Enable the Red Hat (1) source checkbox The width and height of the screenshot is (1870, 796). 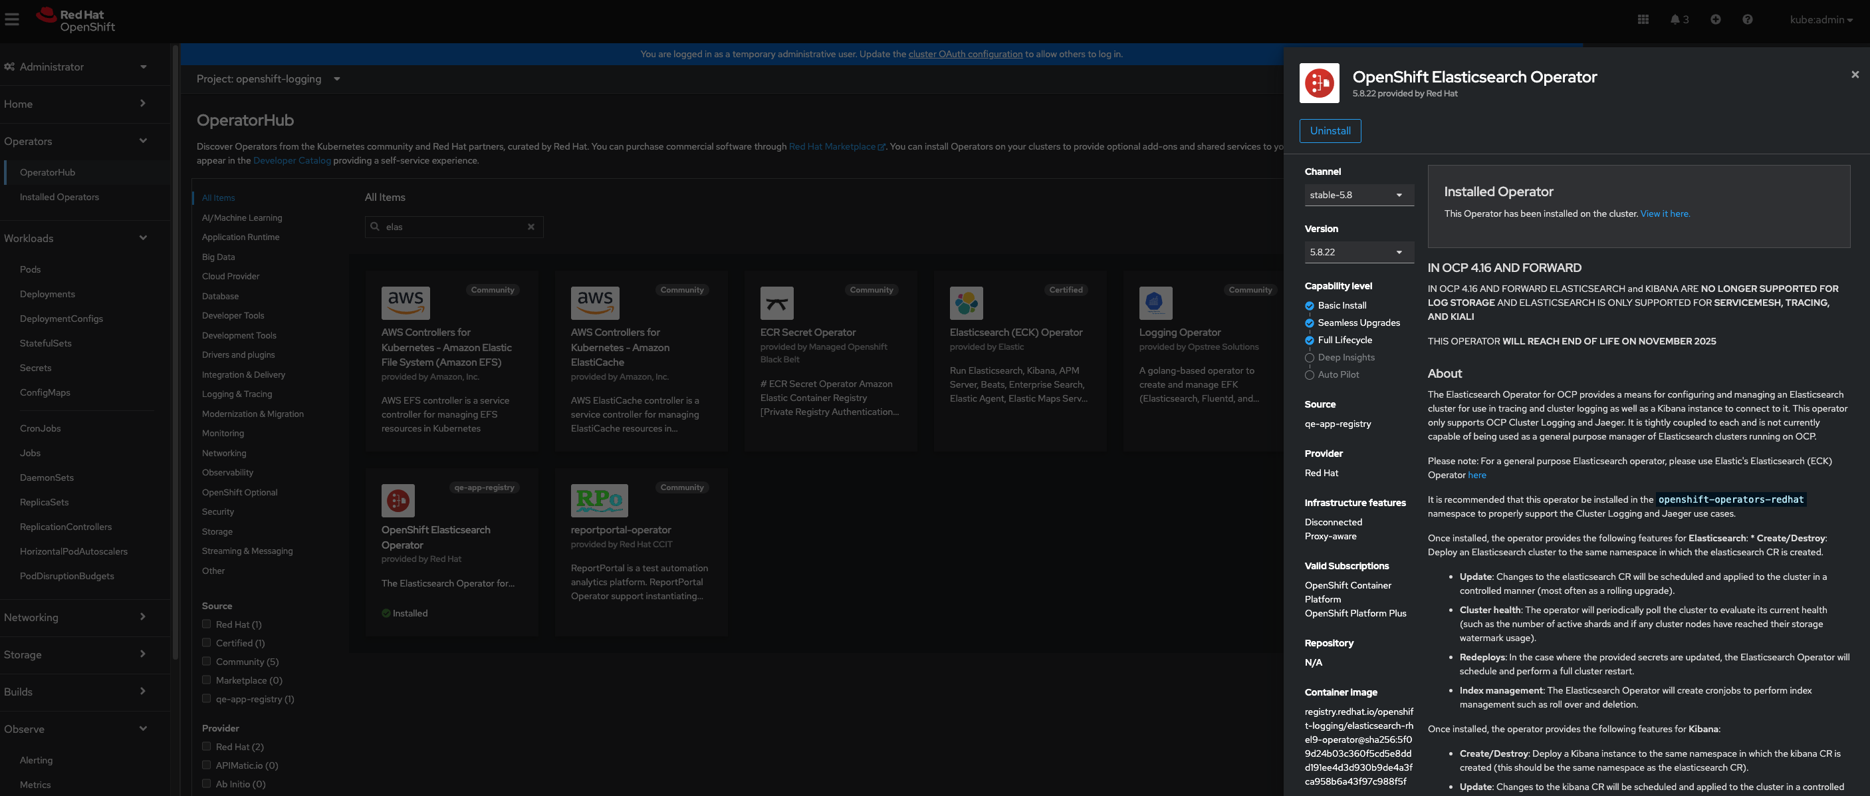206,624
